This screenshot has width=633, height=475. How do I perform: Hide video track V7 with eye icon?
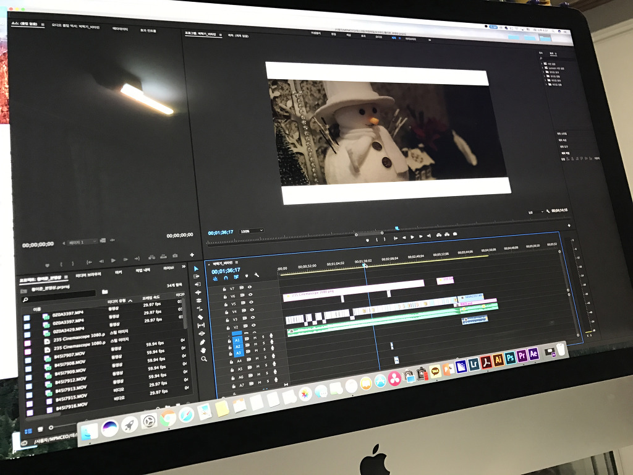[x=250, y=287]
